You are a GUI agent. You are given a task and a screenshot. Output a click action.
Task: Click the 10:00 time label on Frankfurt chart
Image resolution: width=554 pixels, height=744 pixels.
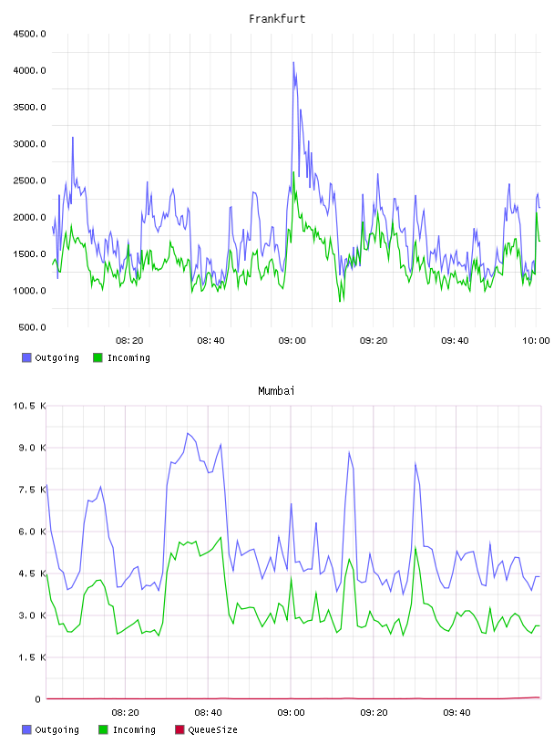(x=536, y=340)
